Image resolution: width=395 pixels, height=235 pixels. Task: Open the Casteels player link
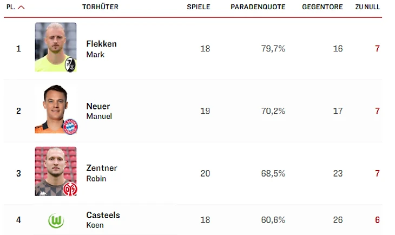click(103, 215)
